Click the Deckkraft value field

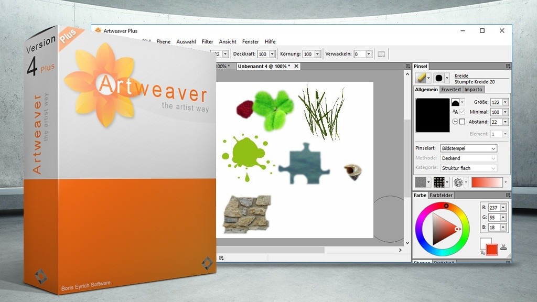point(263,54)
